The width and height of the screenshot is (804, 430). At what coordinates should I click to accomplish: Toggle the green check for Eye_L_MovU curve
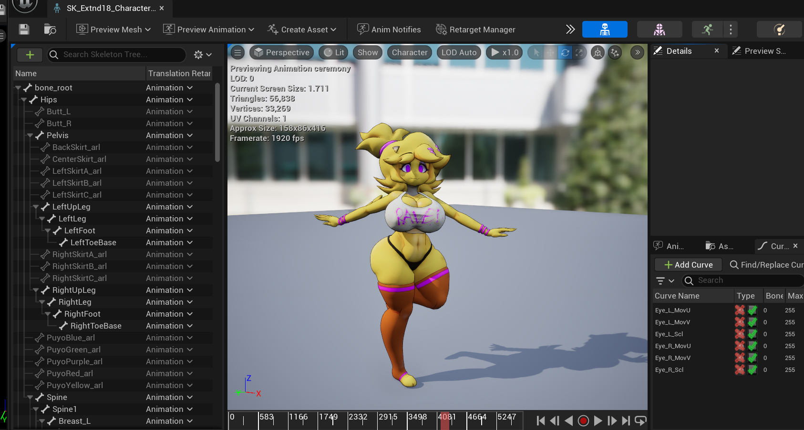(752, 310)
